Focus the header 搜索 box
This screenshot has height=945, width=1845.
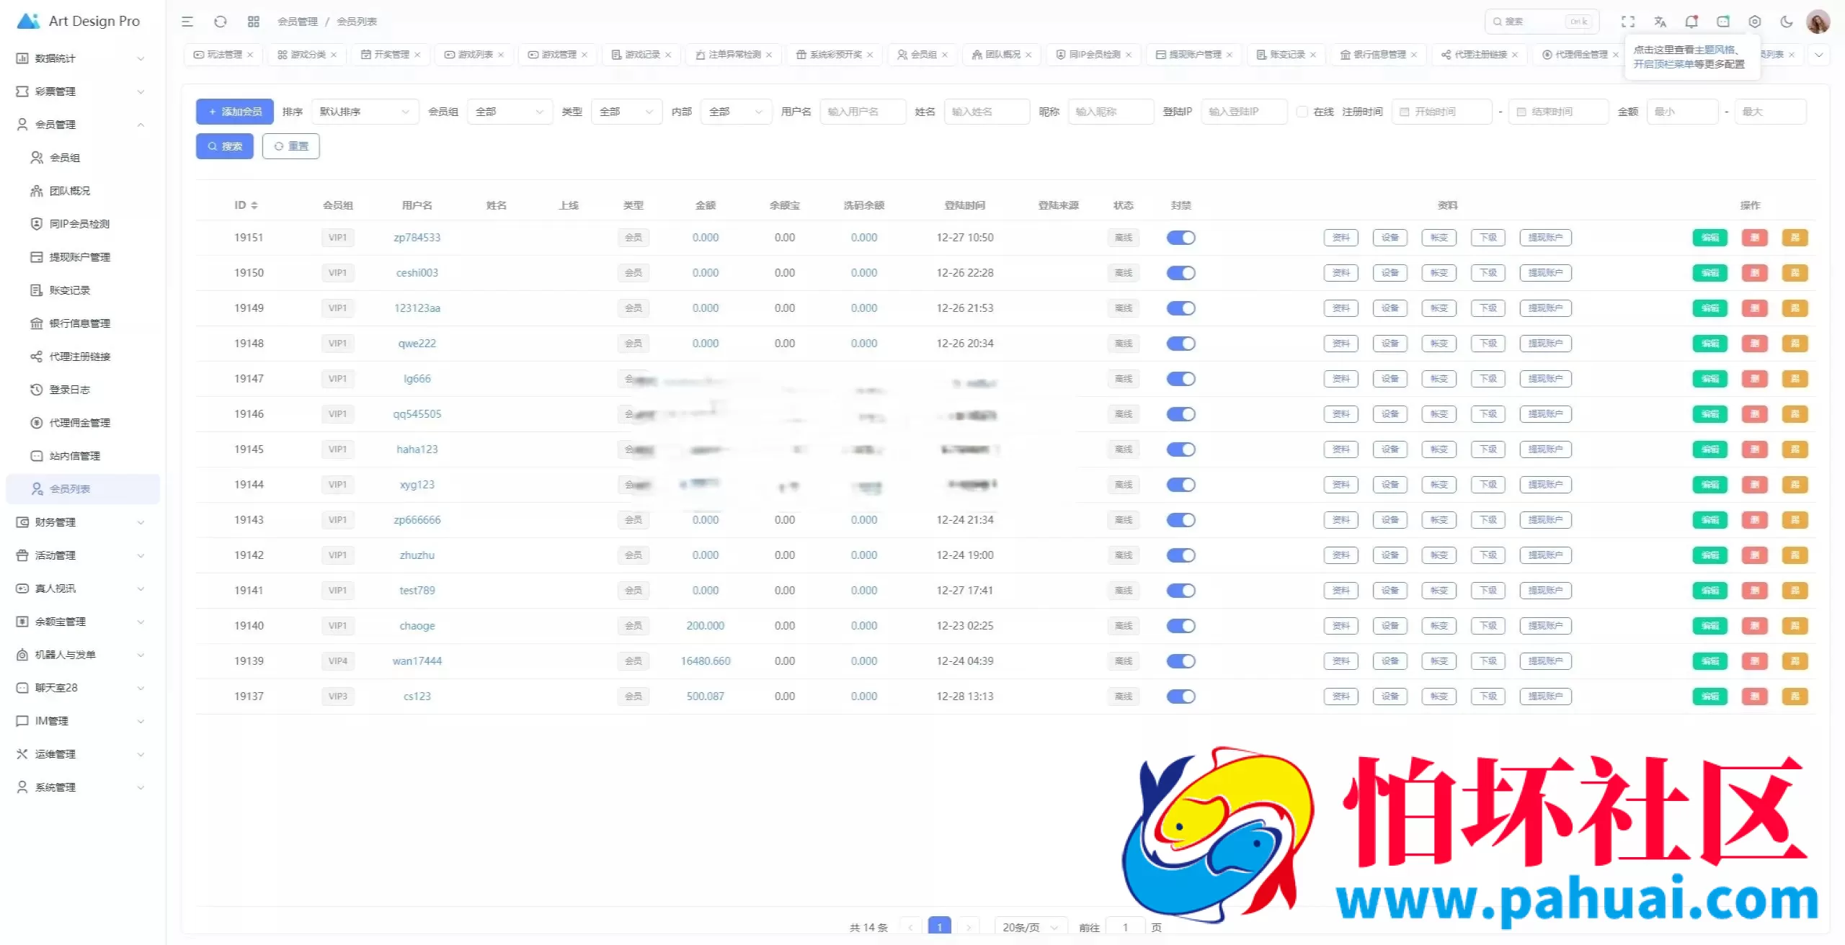pyautogui.click(x=1542, y=22)
